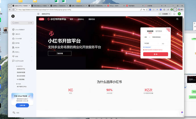The image size is (196, 119).
Task: Open 更新日志 in Xiaohongshu nav bar
Action: [x=92, y=19]
